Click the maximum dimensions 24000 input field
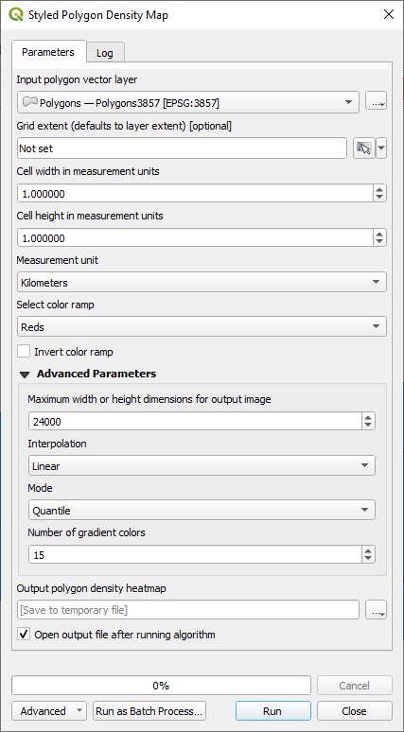This screenshot has width=404, height=732. (x=195, y=422)
